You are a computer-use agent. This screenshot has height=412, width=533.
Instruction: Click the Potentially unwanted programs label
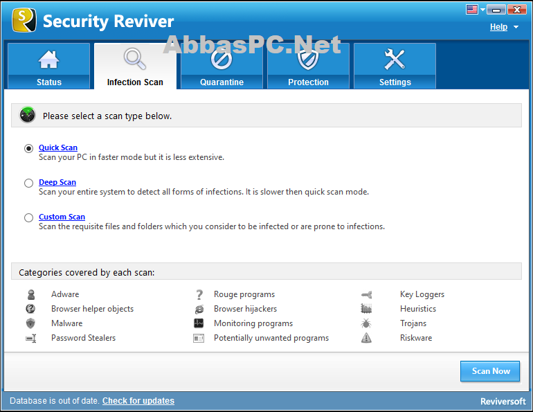point(271,338)
